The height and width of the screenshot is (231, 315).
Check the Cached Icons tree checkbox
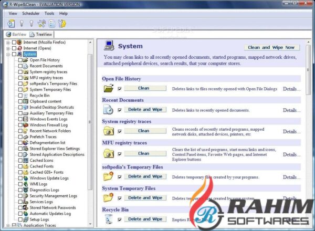click(x=20, y=161)
